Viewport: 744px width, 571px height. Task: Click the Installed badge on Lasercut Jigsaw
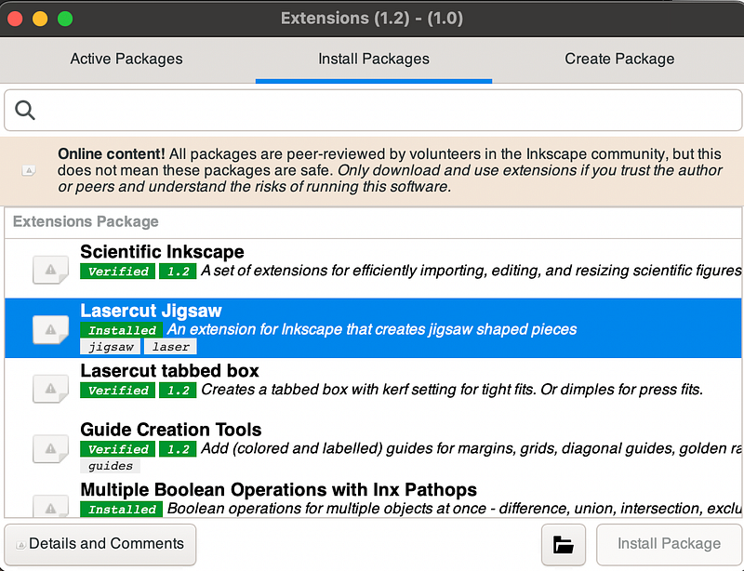122,330
